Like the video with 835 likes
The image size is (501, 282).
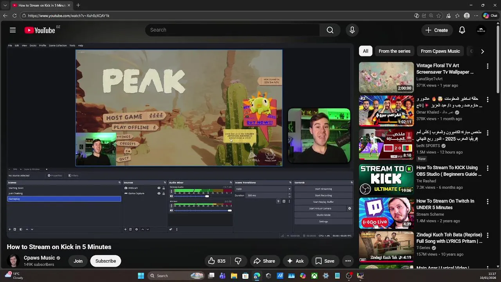tap(217, 261)
